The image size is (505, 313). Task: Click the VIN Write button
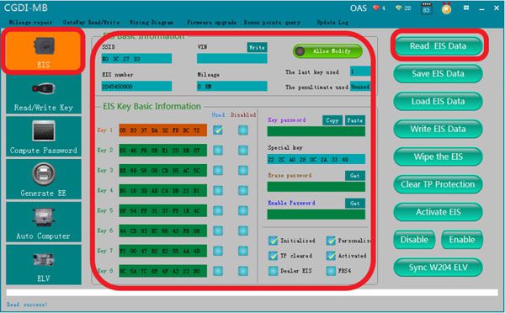[257, 47]
